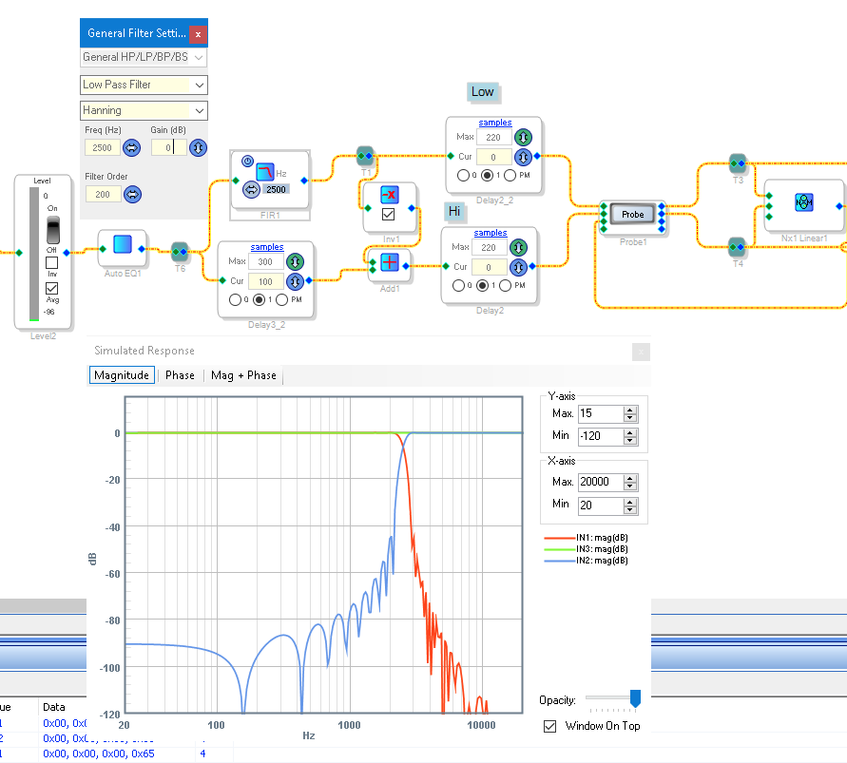
Task: Click the Filter Order input field
Action: tap(102, 194)
